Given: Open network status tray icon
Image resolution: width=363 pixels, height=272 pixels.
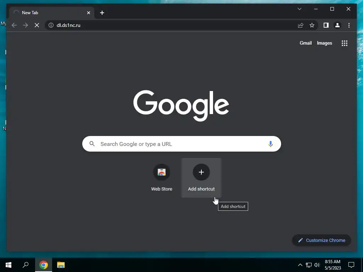Looking at the screenshot, I should [309, 265].
